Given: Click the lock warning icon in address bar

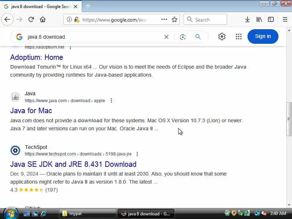Looking at the screenshot, I should tap(77, 19).
